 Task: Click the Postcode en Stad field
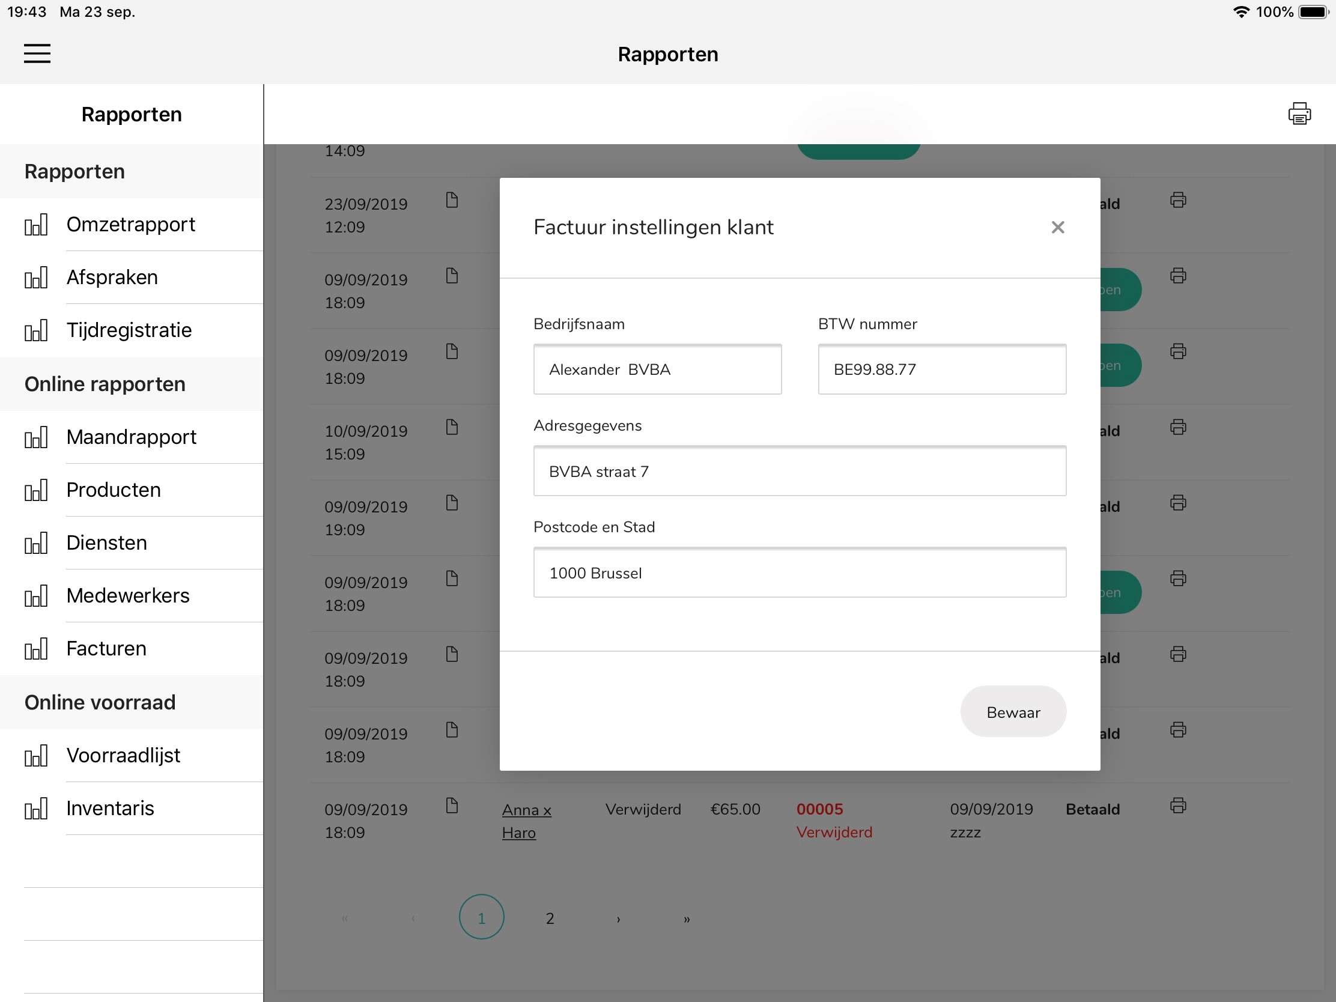point(799,572)
